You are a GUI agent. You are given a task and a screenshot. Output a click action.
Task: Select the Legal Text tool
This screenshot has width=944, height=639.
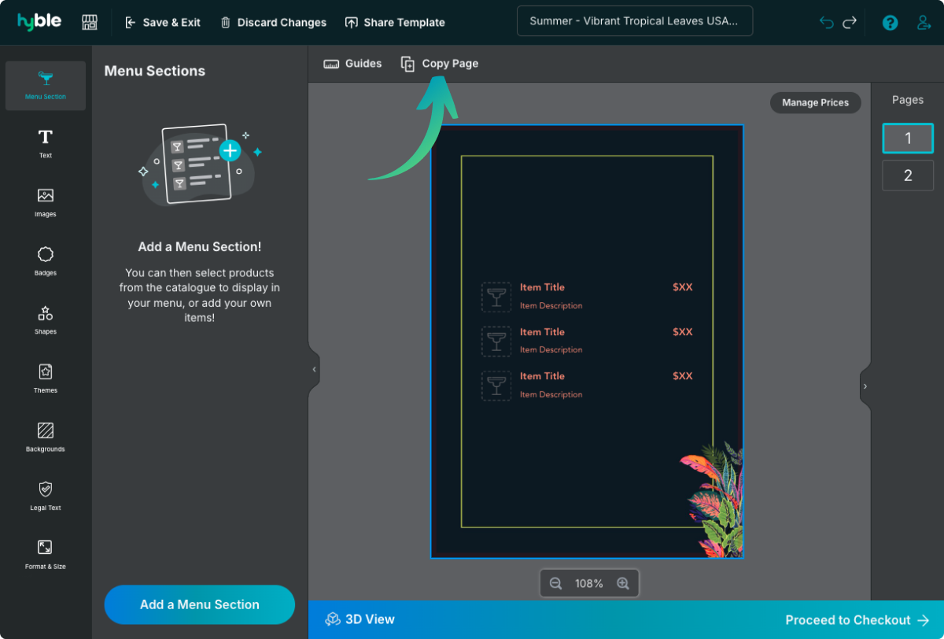(46, 496)
